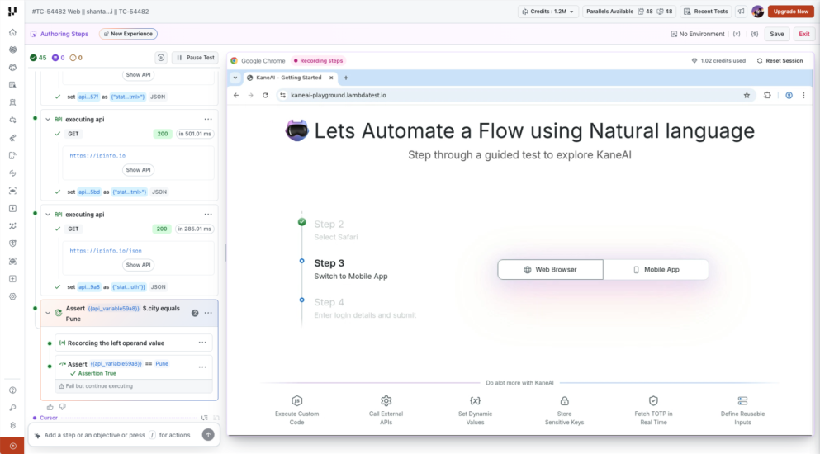The image size is (820, 454).
Task: Open three-dot menu of Assert == Pune substep
Action: point(202,367)
